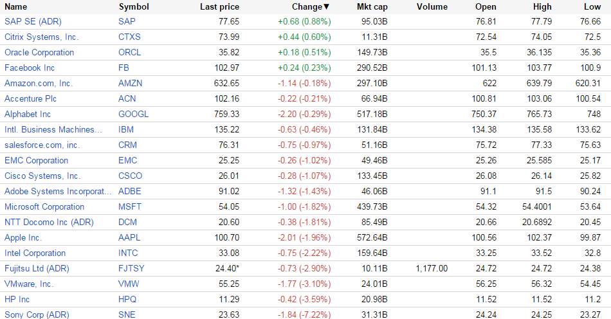Open the Alphabet Inc company link
Image resolution: width=611 pixels, height=319 pixels.
pyautogui.click(x=28, y=114)
